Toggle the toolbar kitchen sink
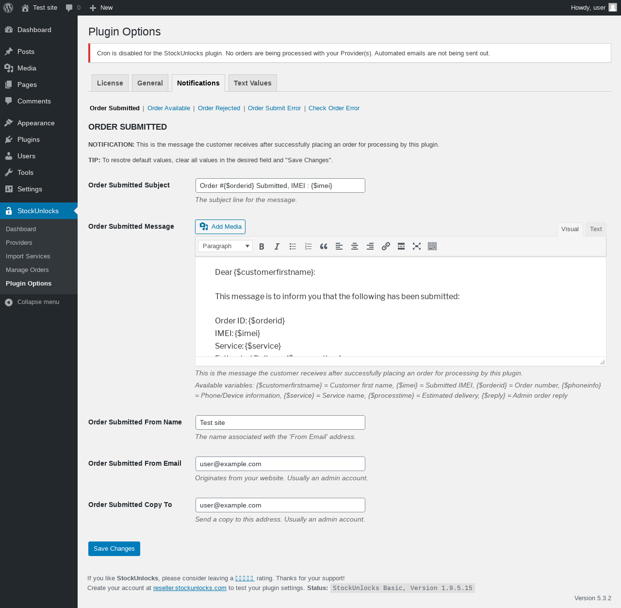This screenshot has width=621, height=608. [432, 246]
